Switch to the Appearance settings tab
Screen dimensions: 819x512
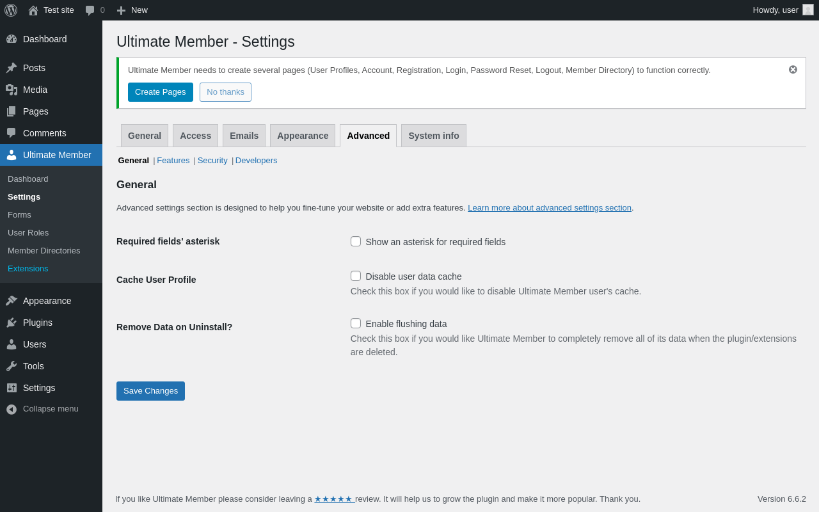point(303,136)
